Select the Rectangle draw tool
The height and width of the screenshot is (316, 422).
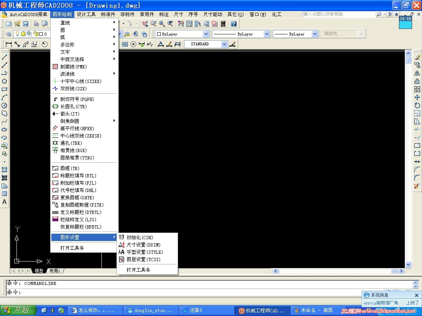point(4,89)
